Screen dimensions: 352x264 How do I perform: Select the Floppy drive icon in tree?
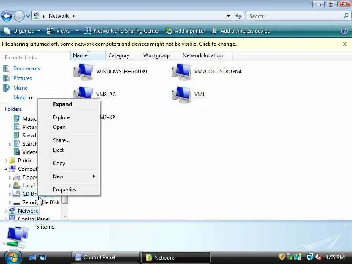click(x=17, y=177)
